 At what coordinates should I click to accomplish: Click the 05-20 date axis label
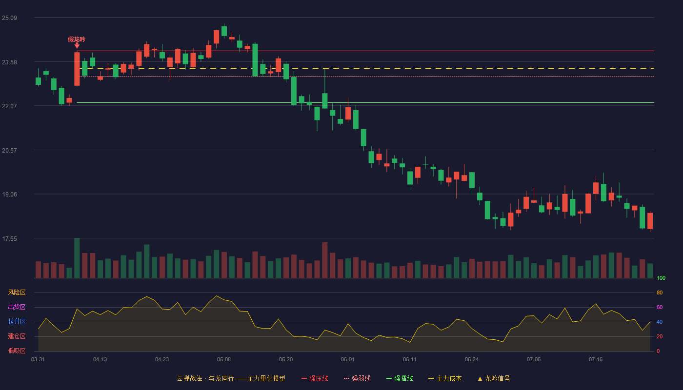point(286,359)
